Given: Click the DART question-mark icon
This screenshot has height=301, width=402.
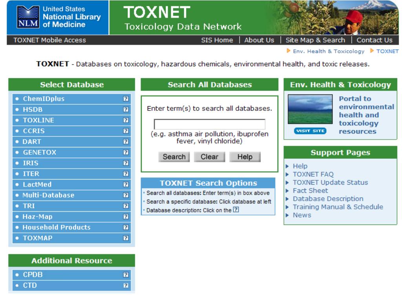Looking at the screenshot, I should tap(126, 141).
